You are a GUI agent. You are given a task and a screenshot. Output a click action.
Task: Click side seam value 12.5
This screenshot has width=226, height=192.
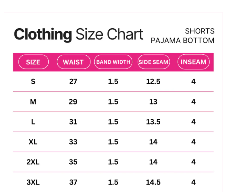tap(153, 82)
